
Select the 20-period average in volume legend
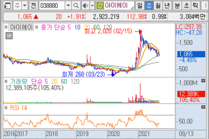click(x=54, y=81)
